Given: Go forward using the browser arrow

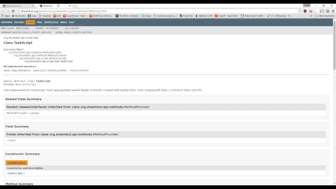Looking at the screenshot, I should (8, 11).
